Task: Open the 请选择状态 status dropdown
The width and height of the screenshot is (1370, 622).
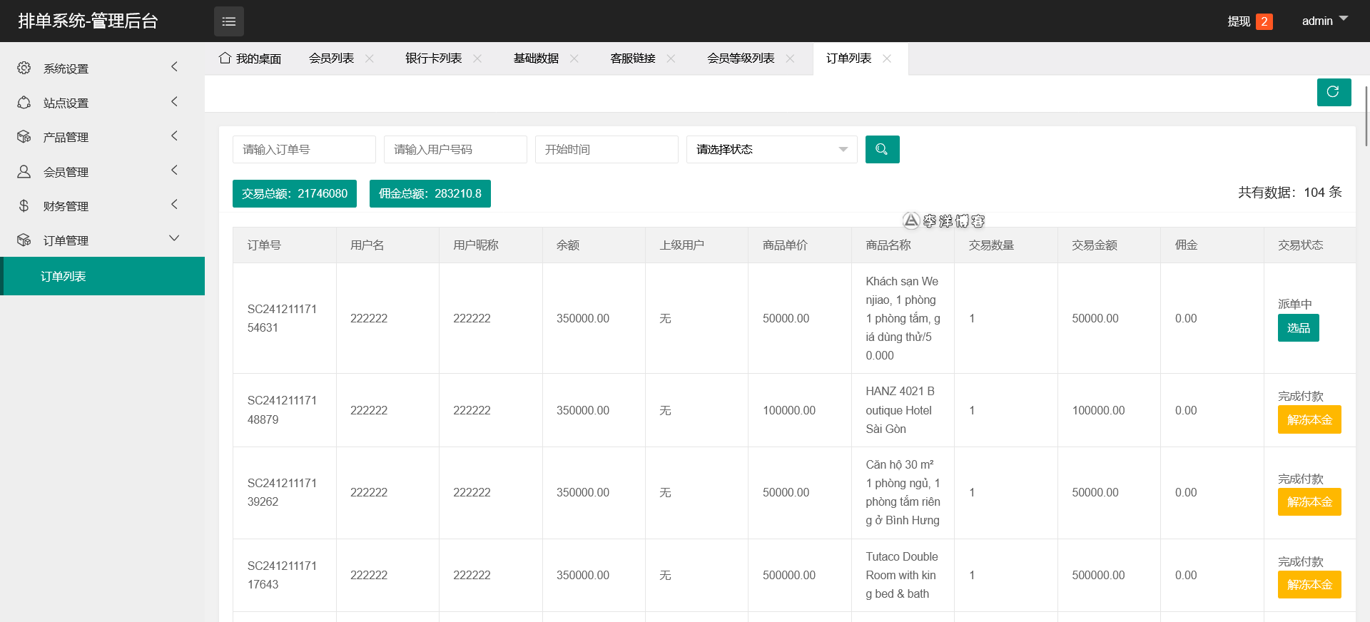Action: (771, 150)
